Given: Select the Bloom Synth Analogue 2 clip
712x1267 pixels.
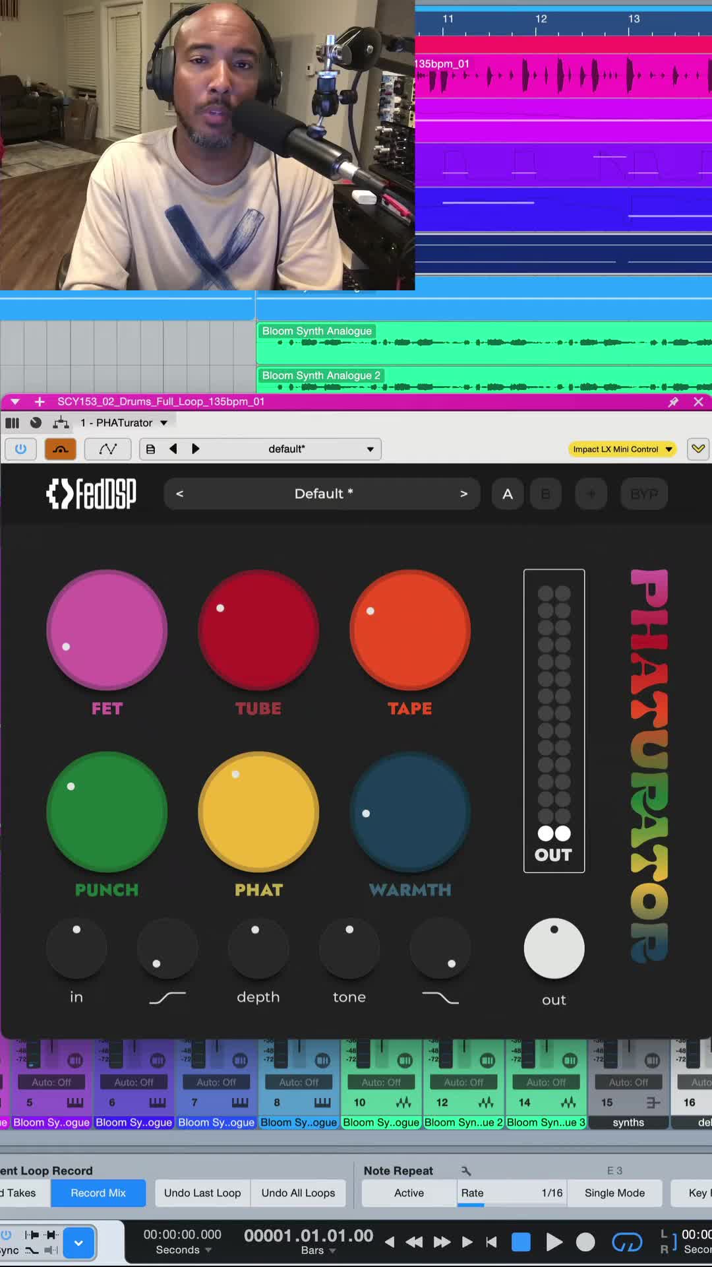Looking at the screenshot, I should [484, 380].
